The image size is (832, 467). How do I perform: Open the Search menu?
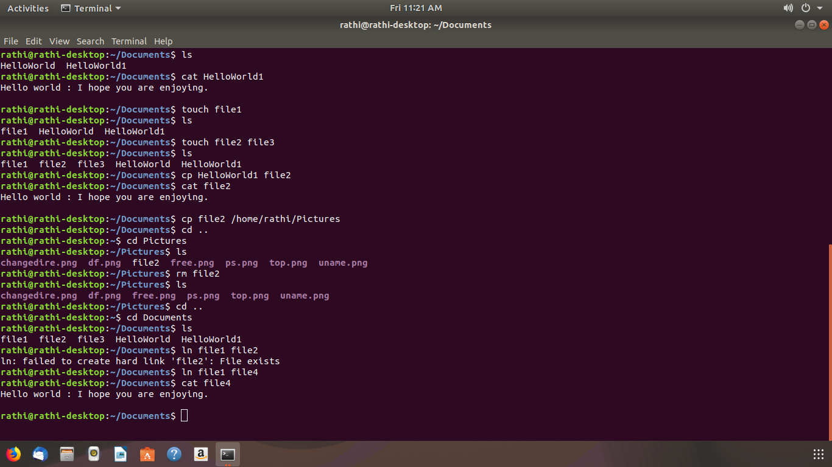pyautogui.click(x=90, y=41)
